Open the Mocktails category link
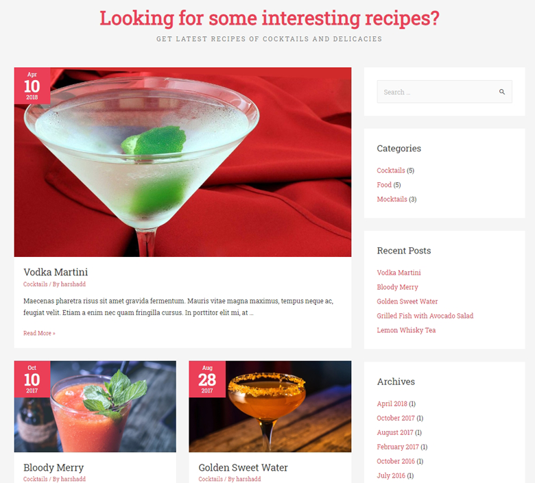Viewport: 535px width, 483px height. point(392,199)
